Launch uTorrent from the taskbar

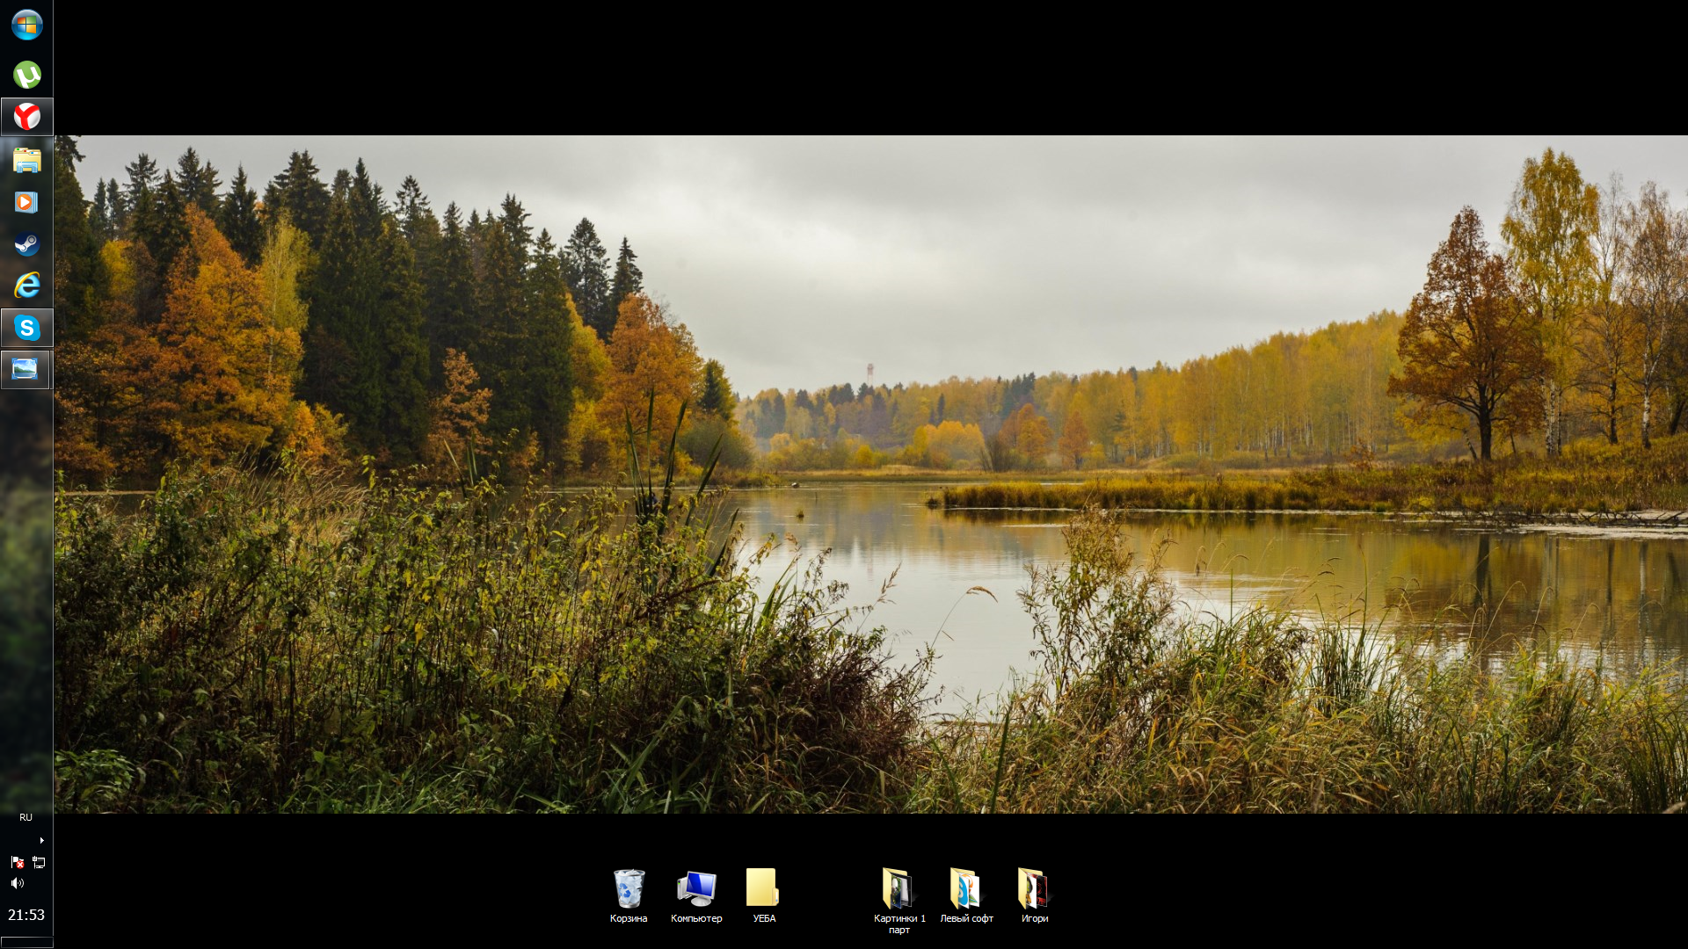(x=26, y=75)
